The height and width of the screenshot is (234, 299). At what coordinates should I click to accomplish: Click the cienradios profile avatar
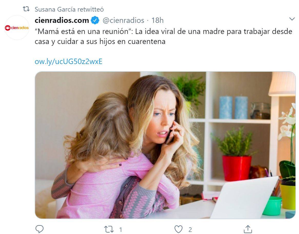(x=17, y=28)
